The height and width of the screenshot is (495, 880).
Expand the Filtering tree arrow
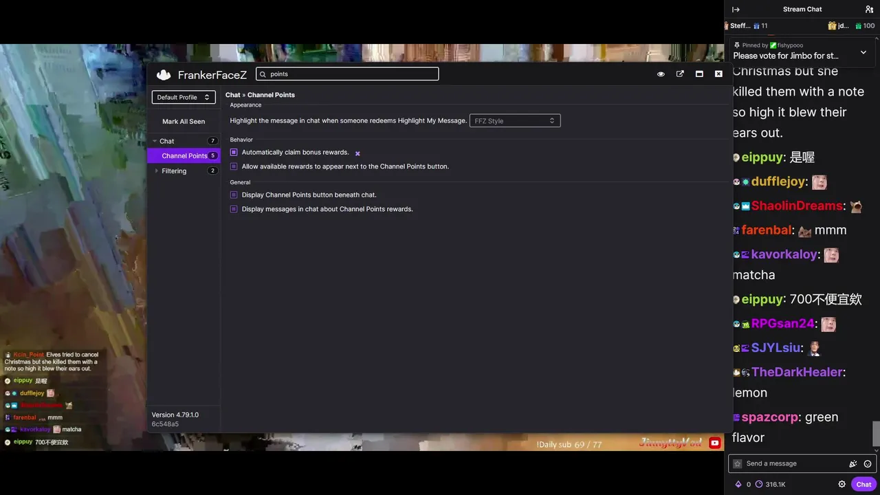point(157,171)
